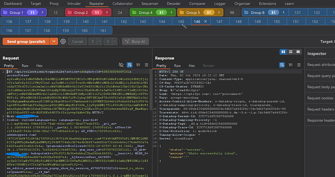Click inside the Request editor text area

point(78,123)
